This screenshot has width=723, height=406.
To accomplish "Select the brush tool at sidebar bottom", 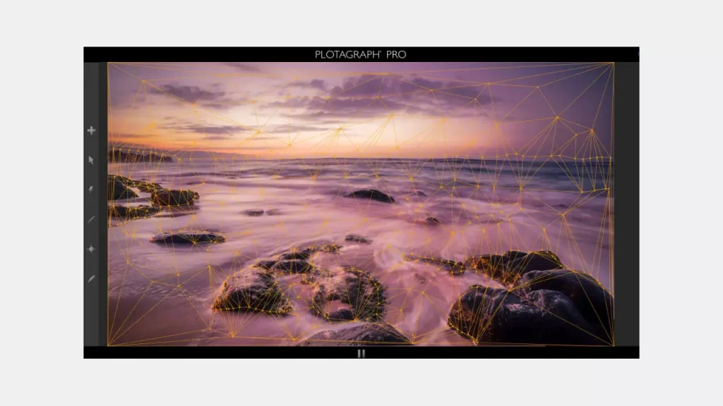I will coord(91,278).
